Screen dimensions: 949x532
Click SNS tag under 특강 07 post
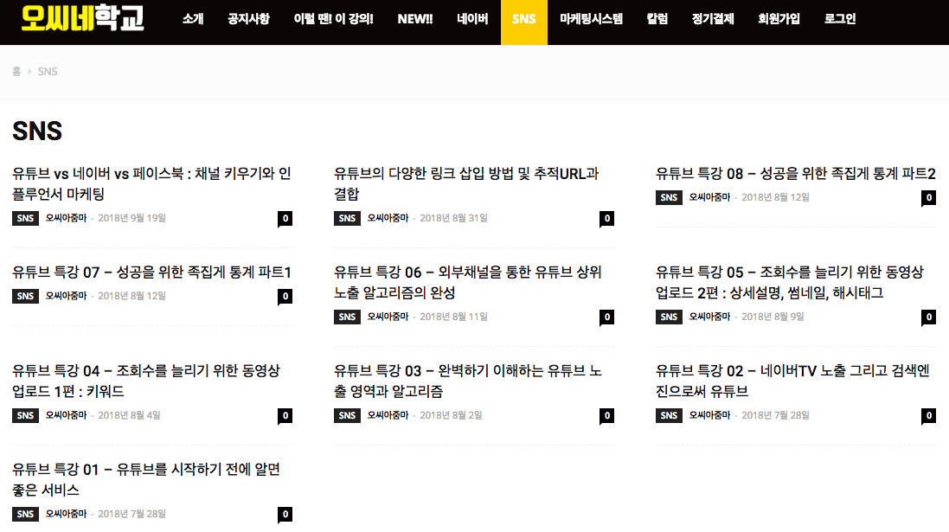[x=25, y=296]
